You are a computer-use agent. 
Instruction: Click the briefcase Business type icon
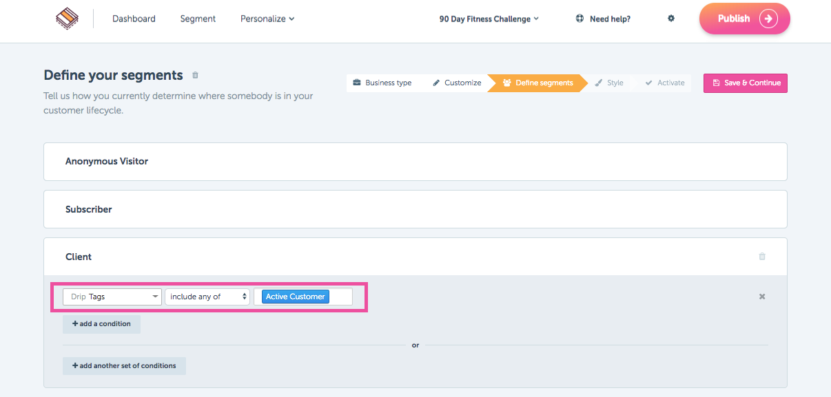pos(357,83)
